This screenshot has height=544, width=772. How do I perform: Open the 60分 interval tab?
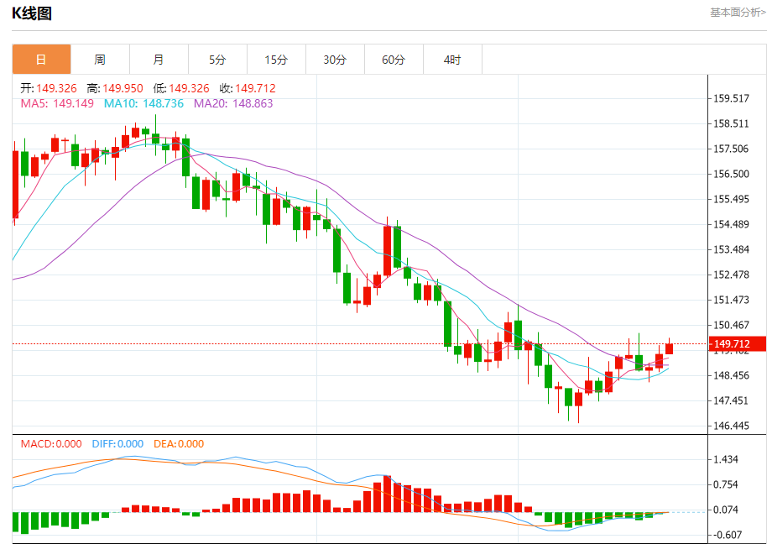click(x=394, y=60)
